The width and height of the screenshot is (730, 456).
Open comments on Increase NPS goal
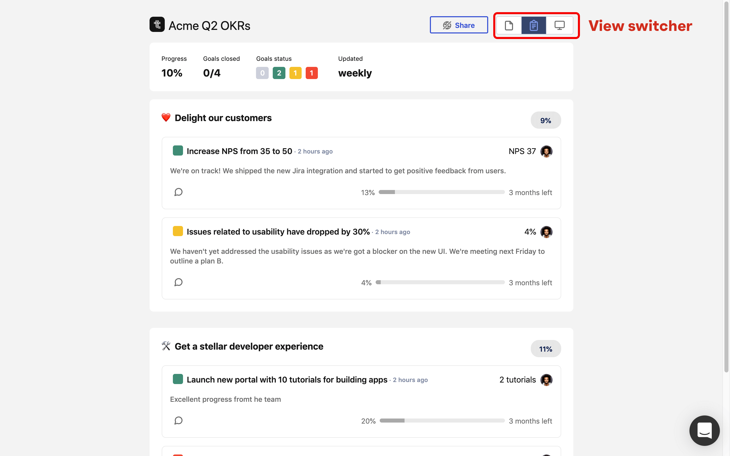[x=178, y=192]
